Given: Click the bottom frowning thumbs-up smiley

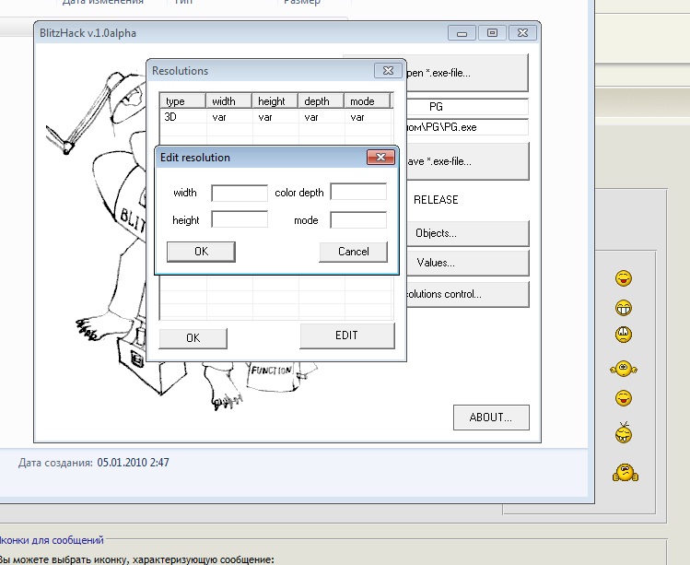Looking at the screenshot, I should [x=625, y=474].
